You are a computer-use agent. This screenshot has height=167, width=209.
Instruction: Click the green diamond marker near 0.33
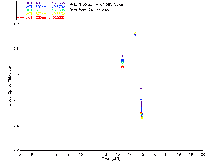tap(141, 109)
